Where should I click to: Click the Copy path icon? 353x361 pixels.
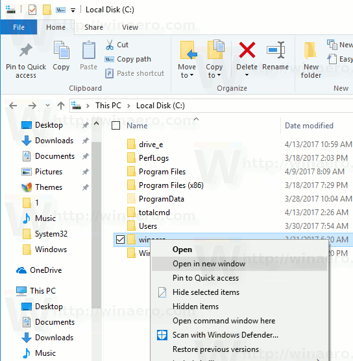coord(109,60)
